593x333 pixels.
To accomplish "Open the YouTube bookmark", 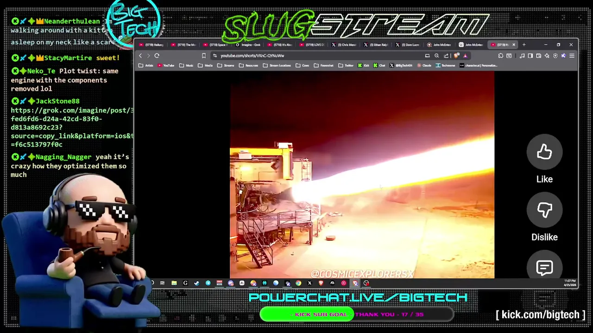I will click(x=166, y=66).
